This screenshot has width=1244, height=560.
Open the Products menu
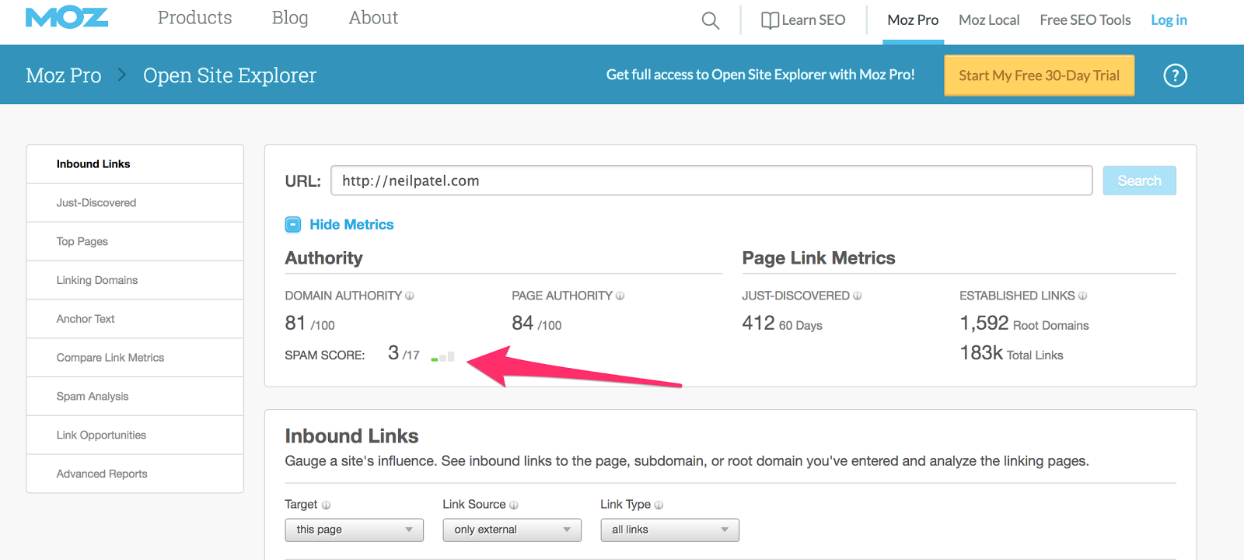tap(195, 18)
